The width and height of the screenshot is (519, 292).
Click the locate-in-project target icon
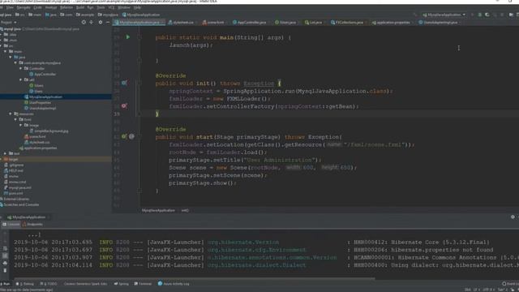pyautogui.click(x=84, y=22)
